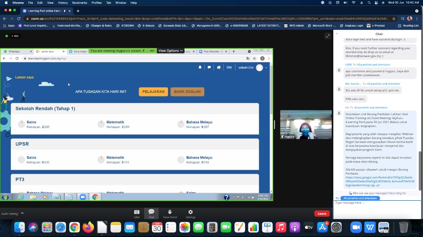423x237 pixels.
Task: Click the green encryption shield icon
Action: coord(7,36)
